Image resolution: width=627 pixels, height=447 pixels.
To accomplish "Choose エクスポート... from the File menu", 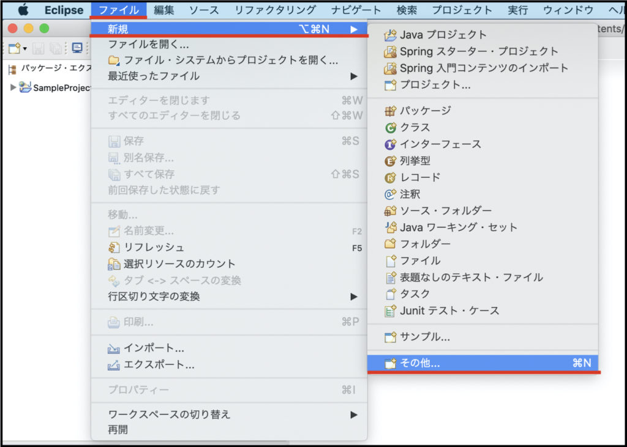I will [x=229, y=364].
